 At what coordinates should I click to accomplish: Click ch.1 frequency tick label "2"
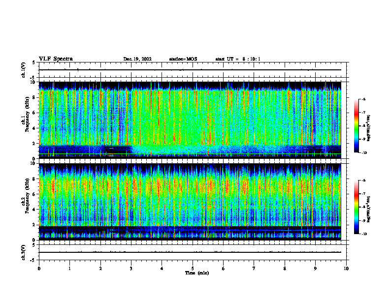[34, 144]
